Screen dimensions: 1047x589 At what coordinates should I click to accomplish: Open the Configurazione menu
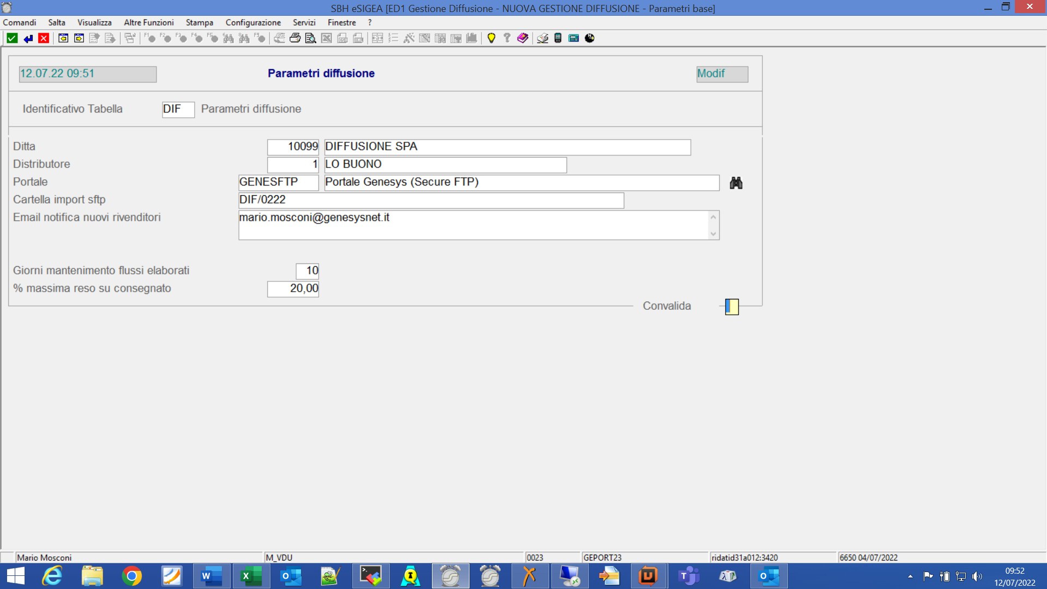tap(253, 22)
